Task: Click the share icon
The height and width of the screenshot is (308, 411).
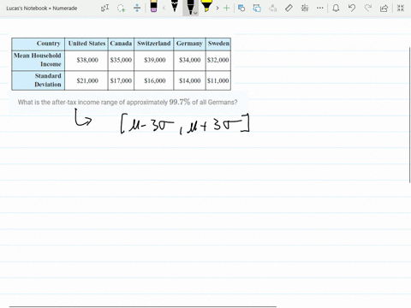Action: tap(384, 8)
